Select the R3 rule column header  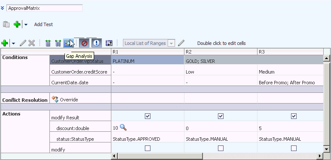[291, 52]
